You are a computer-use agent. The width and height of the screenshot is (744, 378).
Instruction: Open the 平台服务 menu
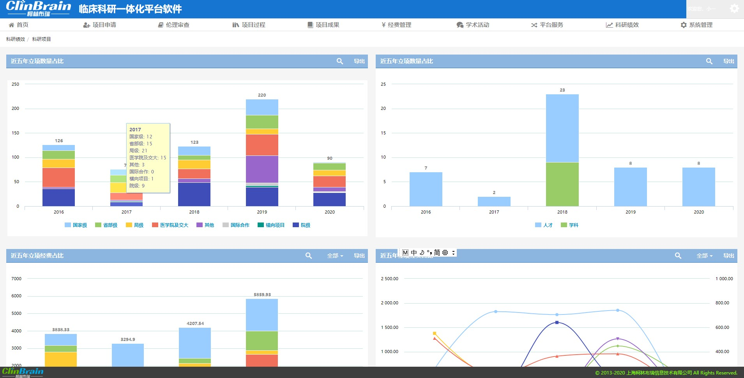point(547,25)
